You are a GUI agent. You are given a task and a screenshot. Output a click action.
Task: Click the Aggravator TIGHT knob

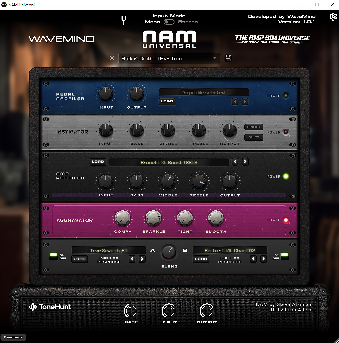[185, 218]
